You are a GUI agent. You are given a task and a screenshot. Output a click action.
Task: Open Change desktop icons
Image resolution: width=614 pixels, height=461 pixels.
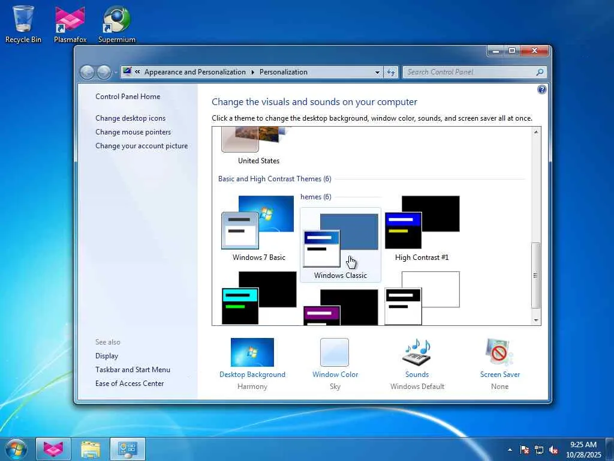[130, 118]
